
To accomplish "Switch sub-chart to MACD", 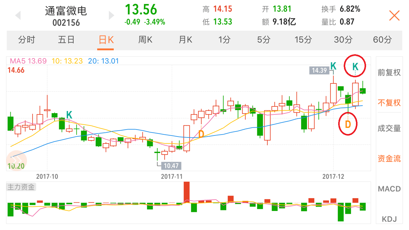I will [389, 189].
